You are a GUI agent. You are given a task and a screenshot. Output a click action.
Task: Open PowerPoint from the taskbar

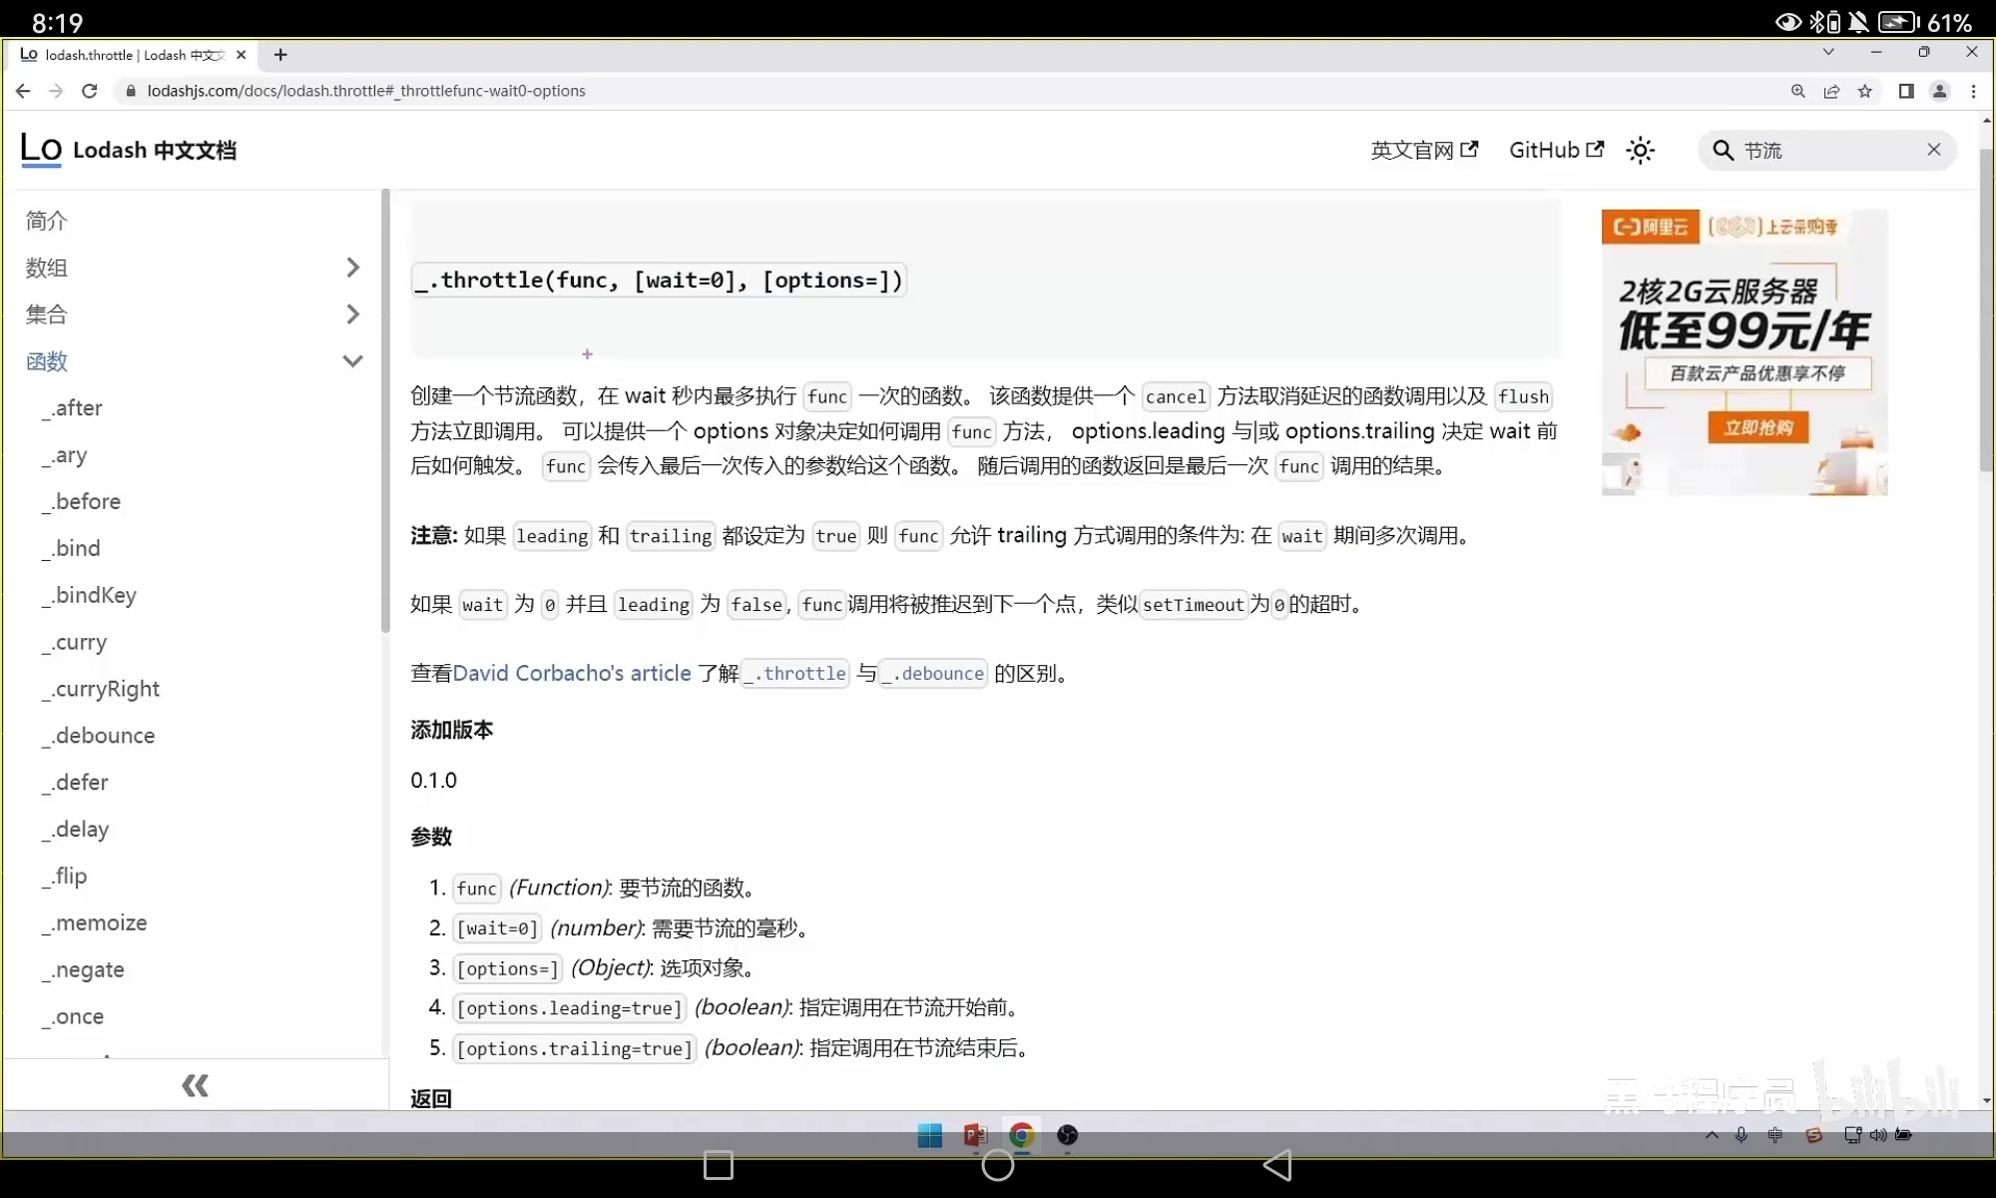pos(975,1135)
